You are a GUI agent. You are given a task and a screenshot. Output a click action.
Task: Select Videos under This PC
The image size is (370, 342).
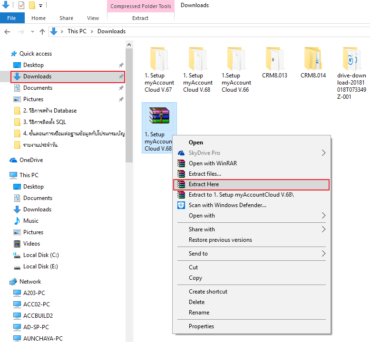[x=31, y=244]
